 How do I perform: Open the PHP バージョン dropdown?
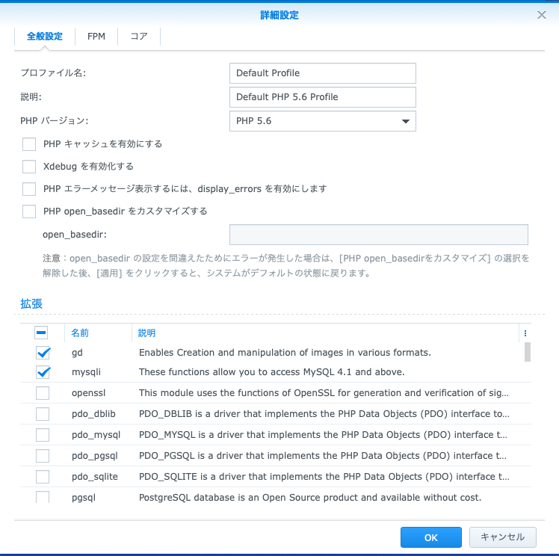coord(322,121)
